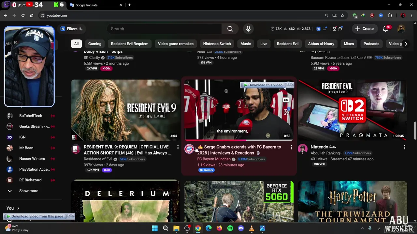The height and width of the screenshot is (234, 417).
Task: Show hidden system tray icons
Action: click(x=362, y=228)
